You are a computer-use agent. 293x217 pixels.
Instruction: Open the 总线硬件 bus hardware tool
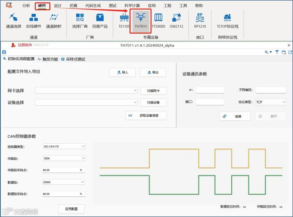point(33,21)
